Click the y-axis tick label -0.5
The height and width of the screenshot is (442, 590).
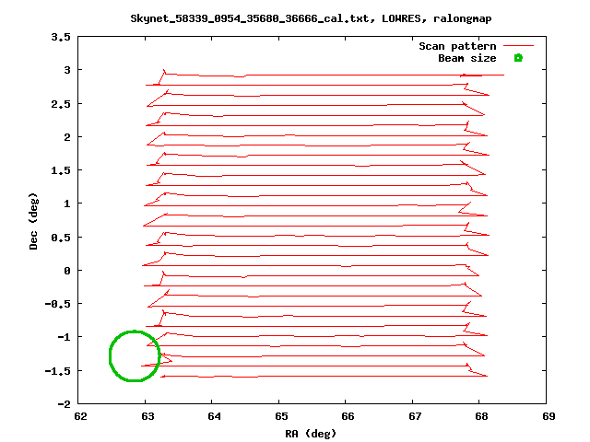pyautogui.click(x=57, y=304)
